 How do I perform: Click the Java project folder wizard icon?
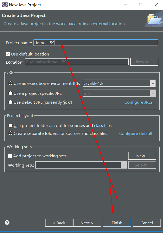pyautogui.click(x=154, y=19)
